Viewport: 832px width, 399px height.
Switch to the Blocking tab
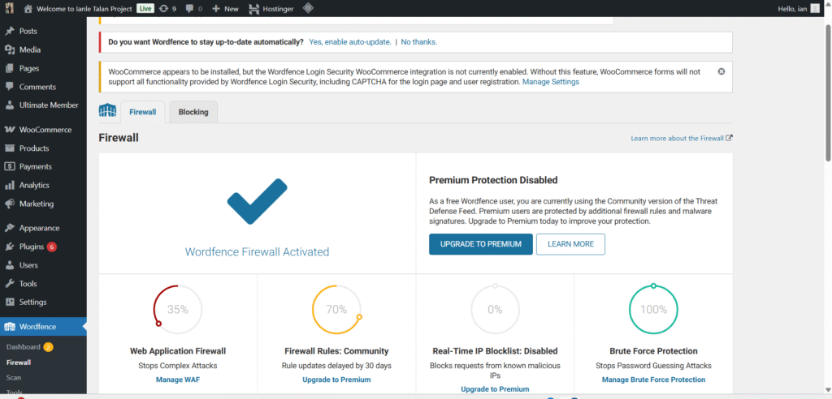tap(193, 112)
